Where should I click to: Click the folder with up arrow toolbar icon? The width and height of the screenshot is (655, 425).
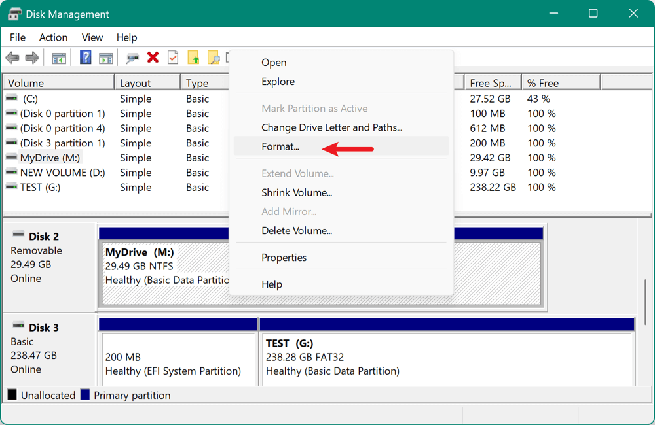click(193, 58)
